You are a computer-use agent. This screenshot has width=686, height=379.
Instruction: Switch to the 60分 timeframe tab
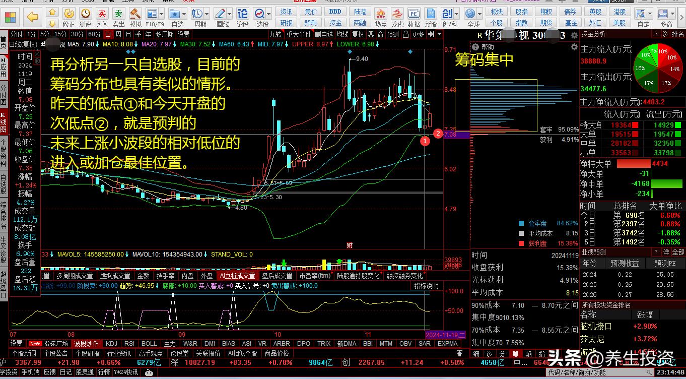tap(94, 34)
